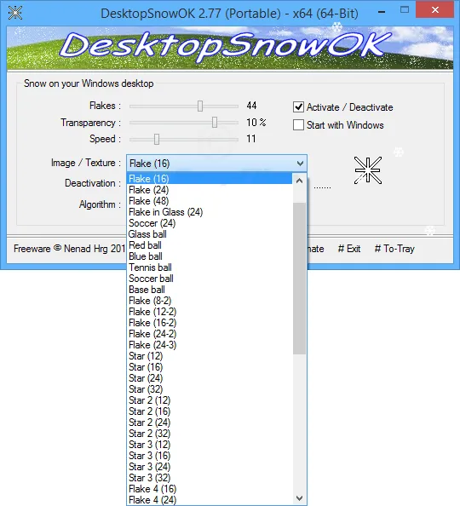The image size is (460, 506).
Task: Pick Flake in Glass (24) option
Action: click(x=210, y=212)
